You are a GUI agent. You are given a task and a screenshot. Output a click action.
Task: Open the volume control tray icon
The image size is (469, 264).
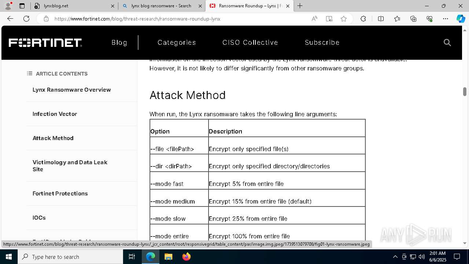pos(422,257)
